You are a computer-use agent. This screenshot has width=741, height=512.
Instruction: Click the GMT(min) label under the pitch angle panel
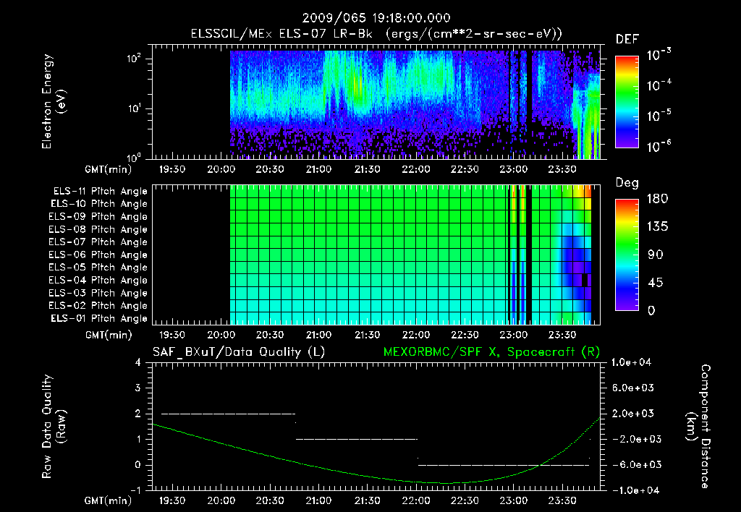click(109, 336)
